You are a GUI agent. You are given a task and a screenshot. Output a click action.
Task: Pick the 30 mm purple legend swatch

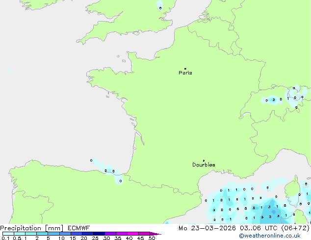pos(110,234)
